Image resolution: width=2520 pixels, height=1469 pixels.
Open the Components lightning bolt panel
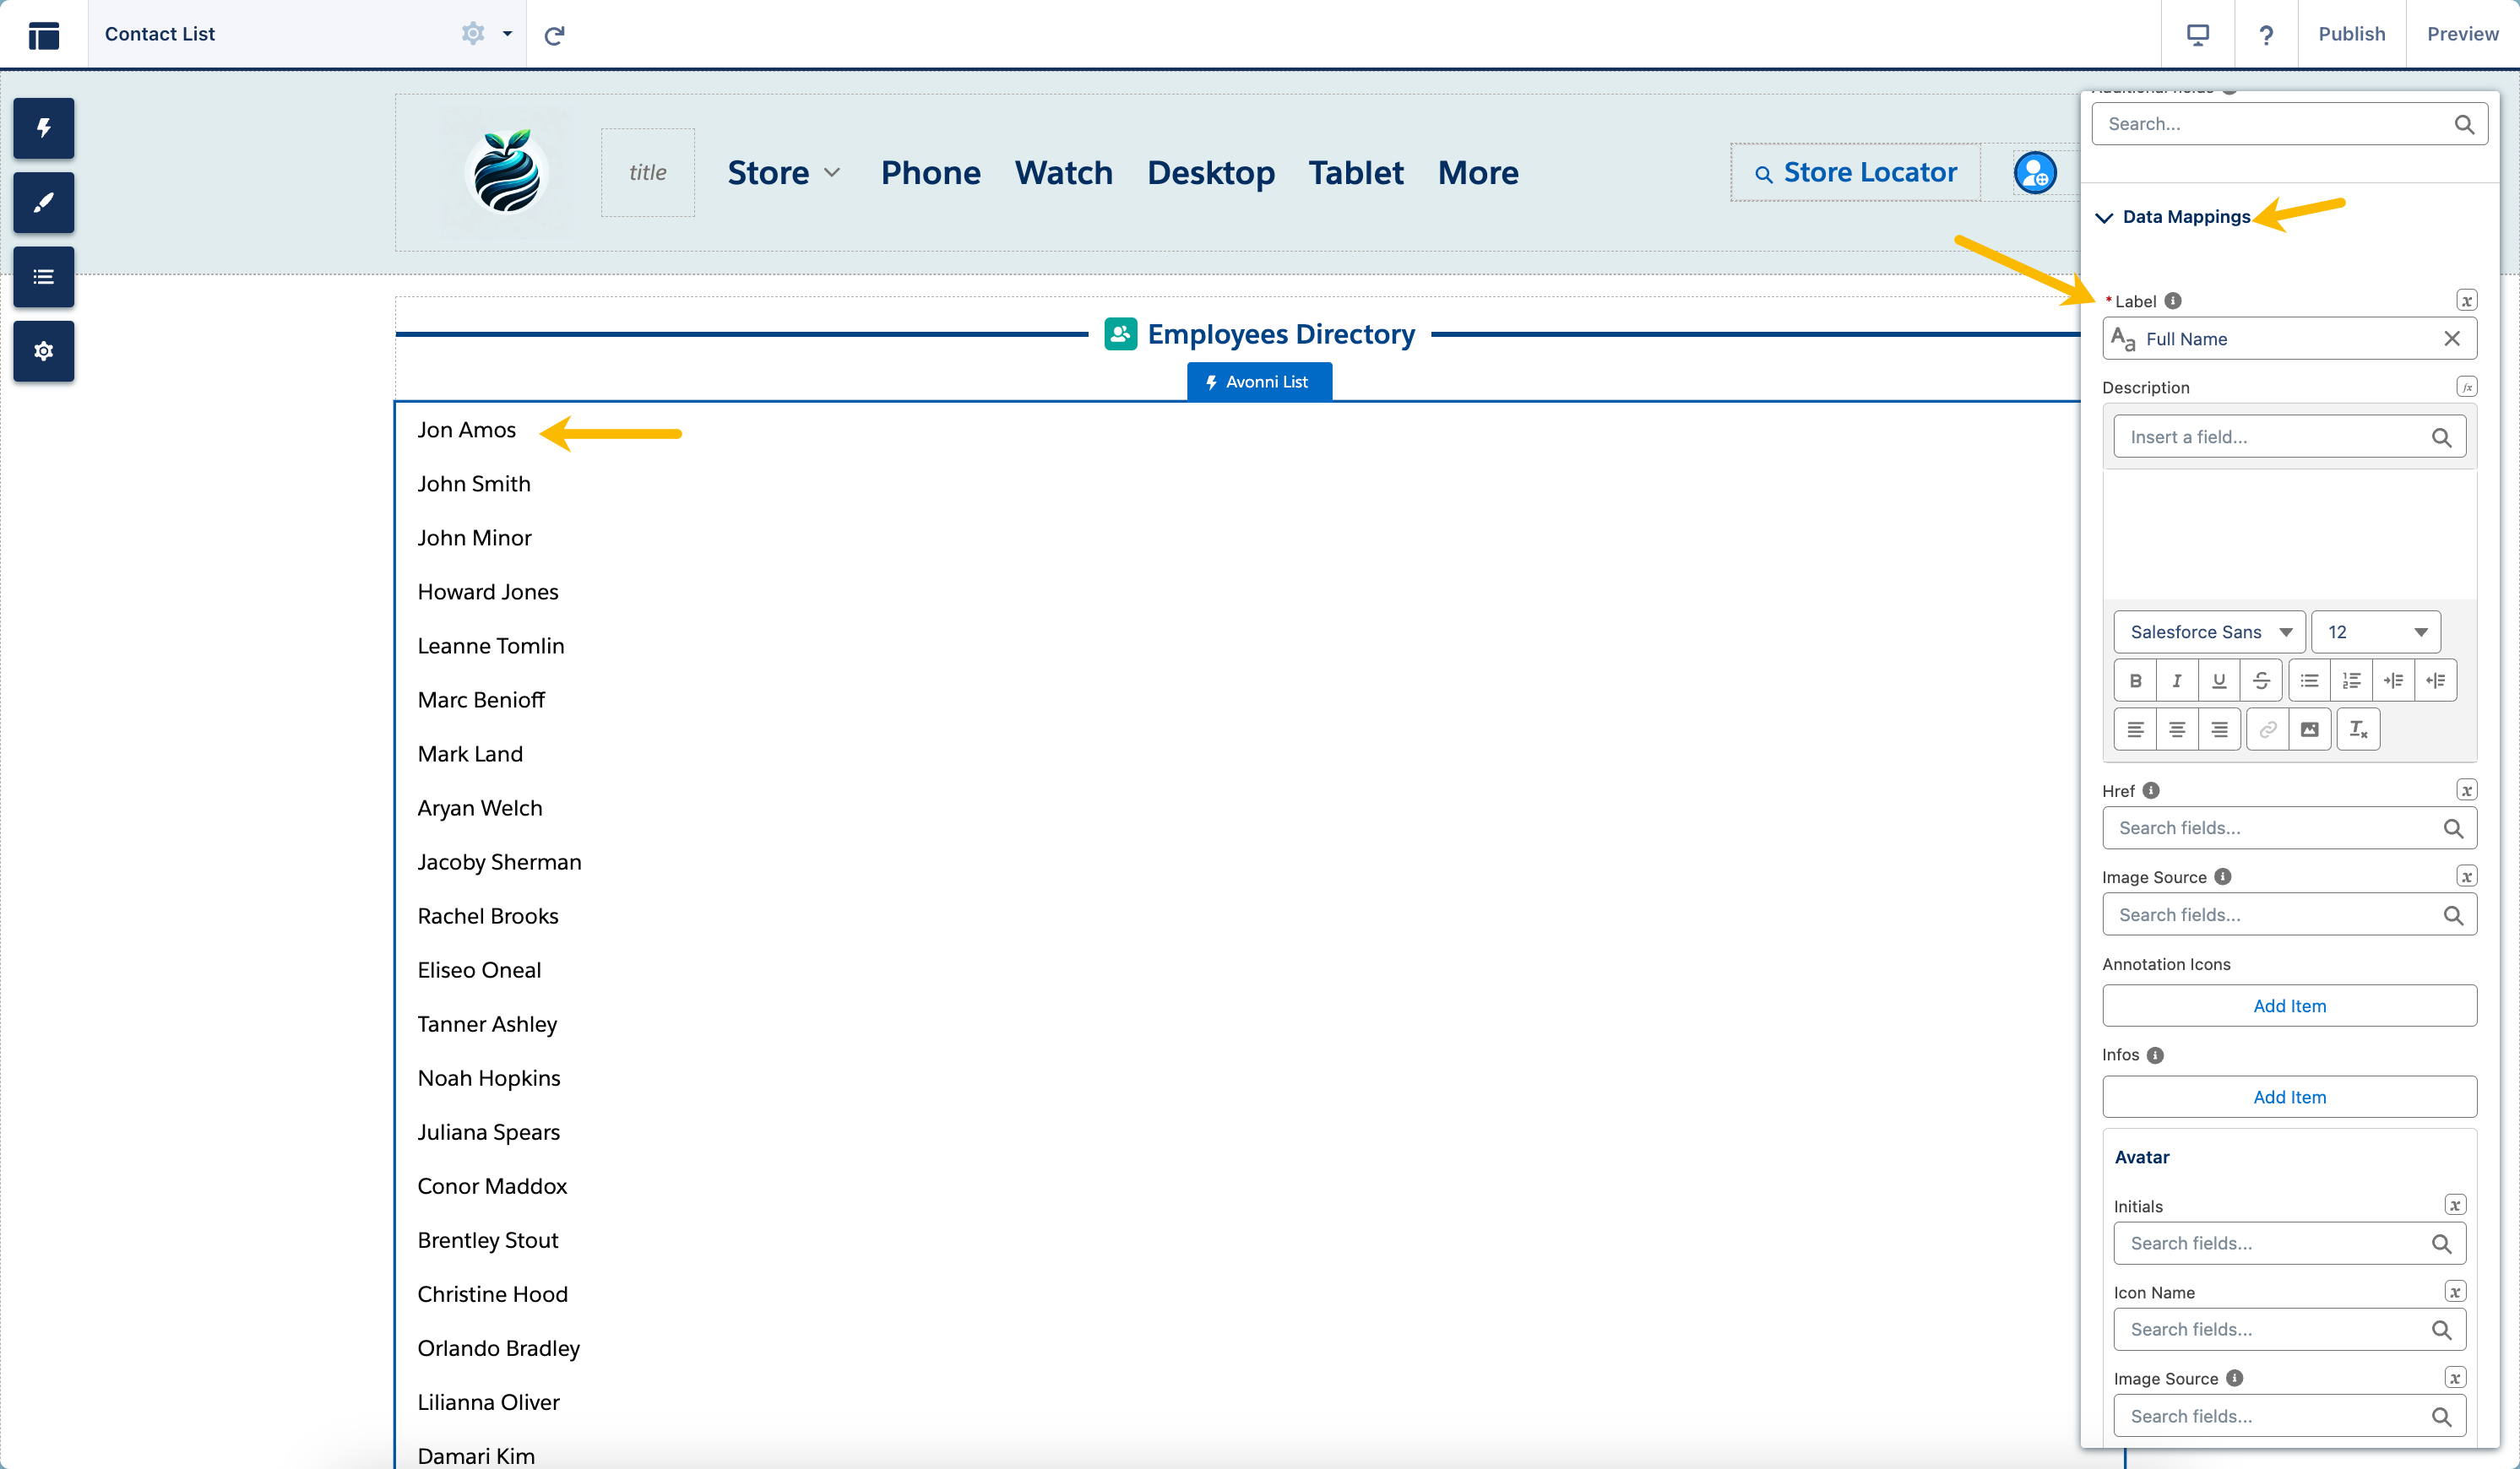point(43,128)
